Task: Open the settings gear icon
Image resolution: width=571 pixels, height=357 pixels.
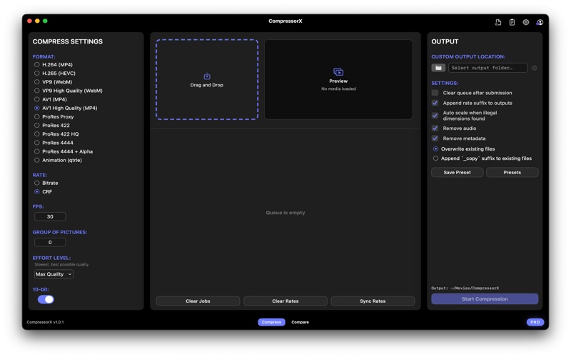Action: (x=526, y=22)
